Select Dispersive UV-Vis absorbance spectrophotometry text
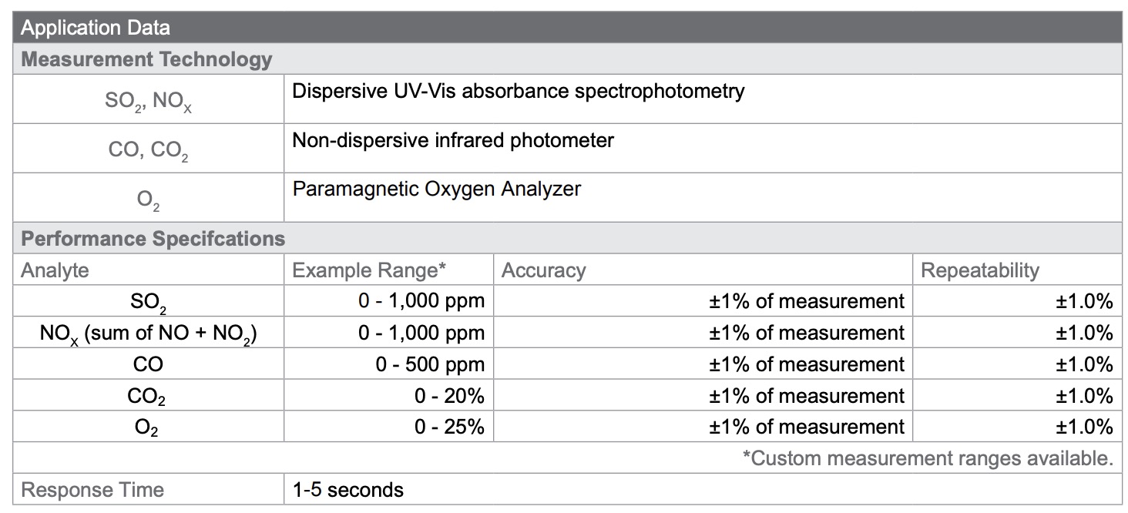The width and height of the screenshot is (1128, 513). (x=519, y=92)
